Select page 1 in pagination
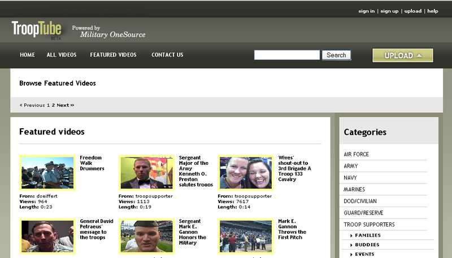The height and width of the screenshot is (258, 452). click(x=48, y=105)
